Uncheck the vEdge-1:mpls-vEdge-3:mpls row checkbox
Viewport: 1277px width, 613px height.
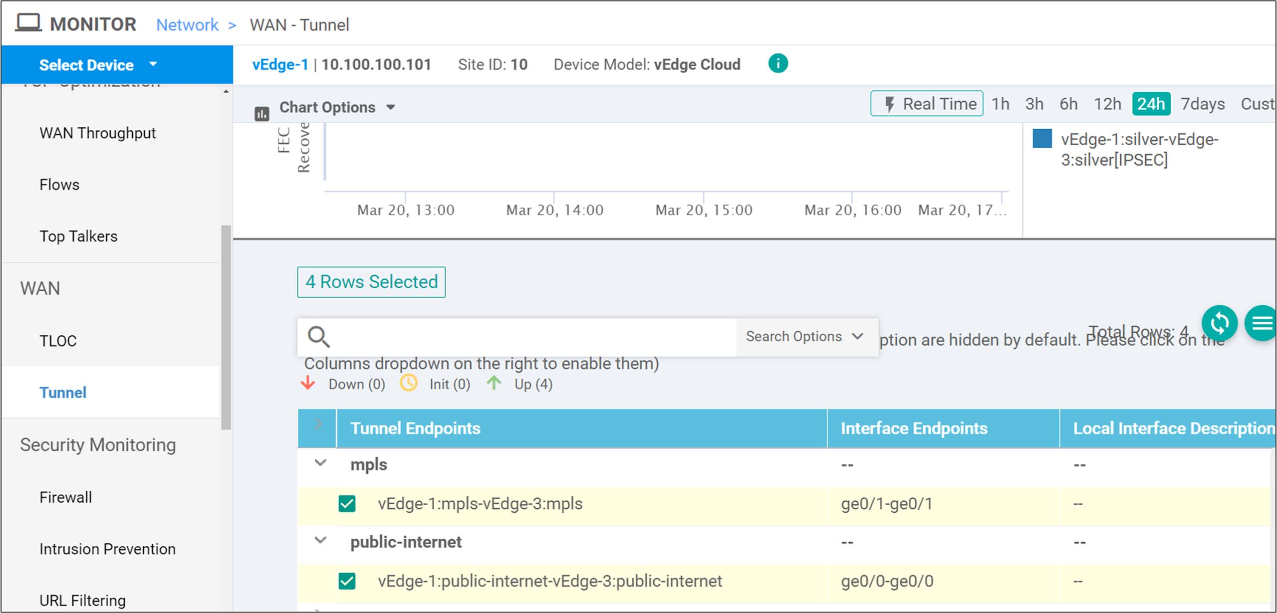point(348,504)
